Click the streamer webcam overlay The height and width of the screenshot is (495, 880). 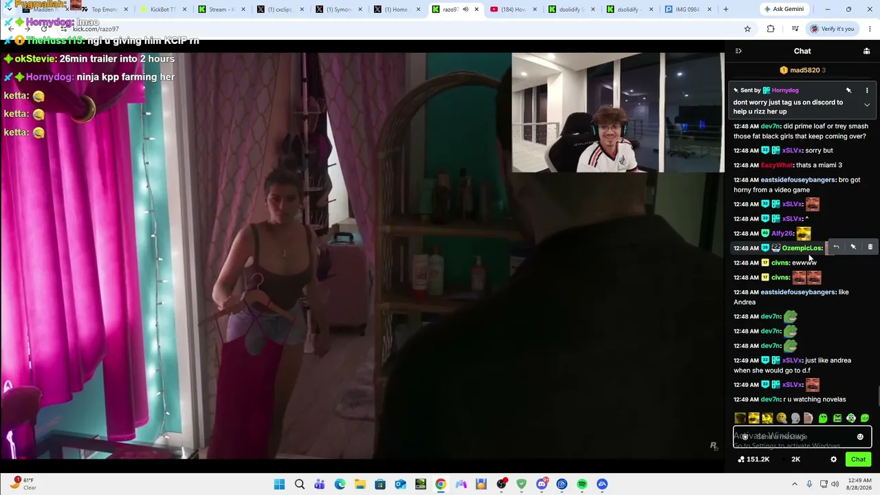(x=617, y=112)
